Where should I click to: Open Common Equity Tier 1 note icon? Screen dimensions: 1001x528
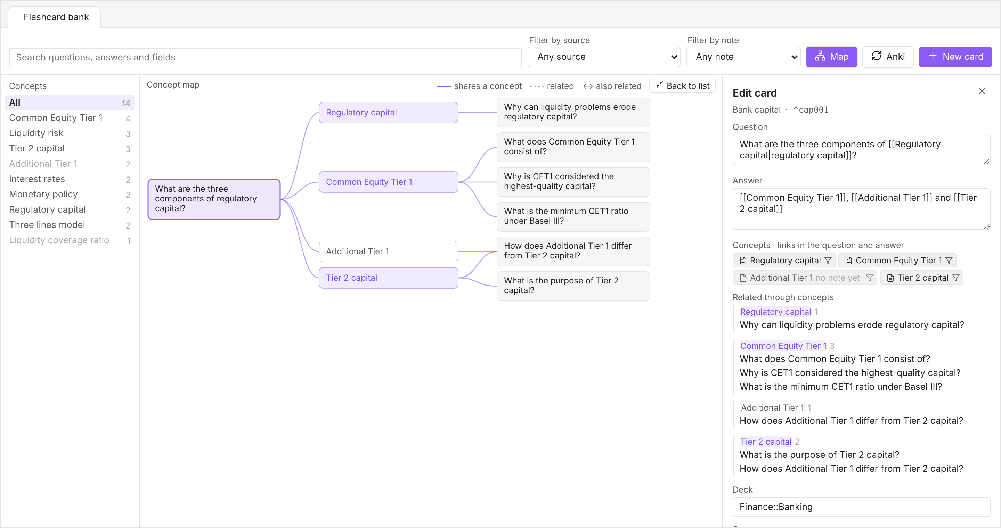point(849,261)
